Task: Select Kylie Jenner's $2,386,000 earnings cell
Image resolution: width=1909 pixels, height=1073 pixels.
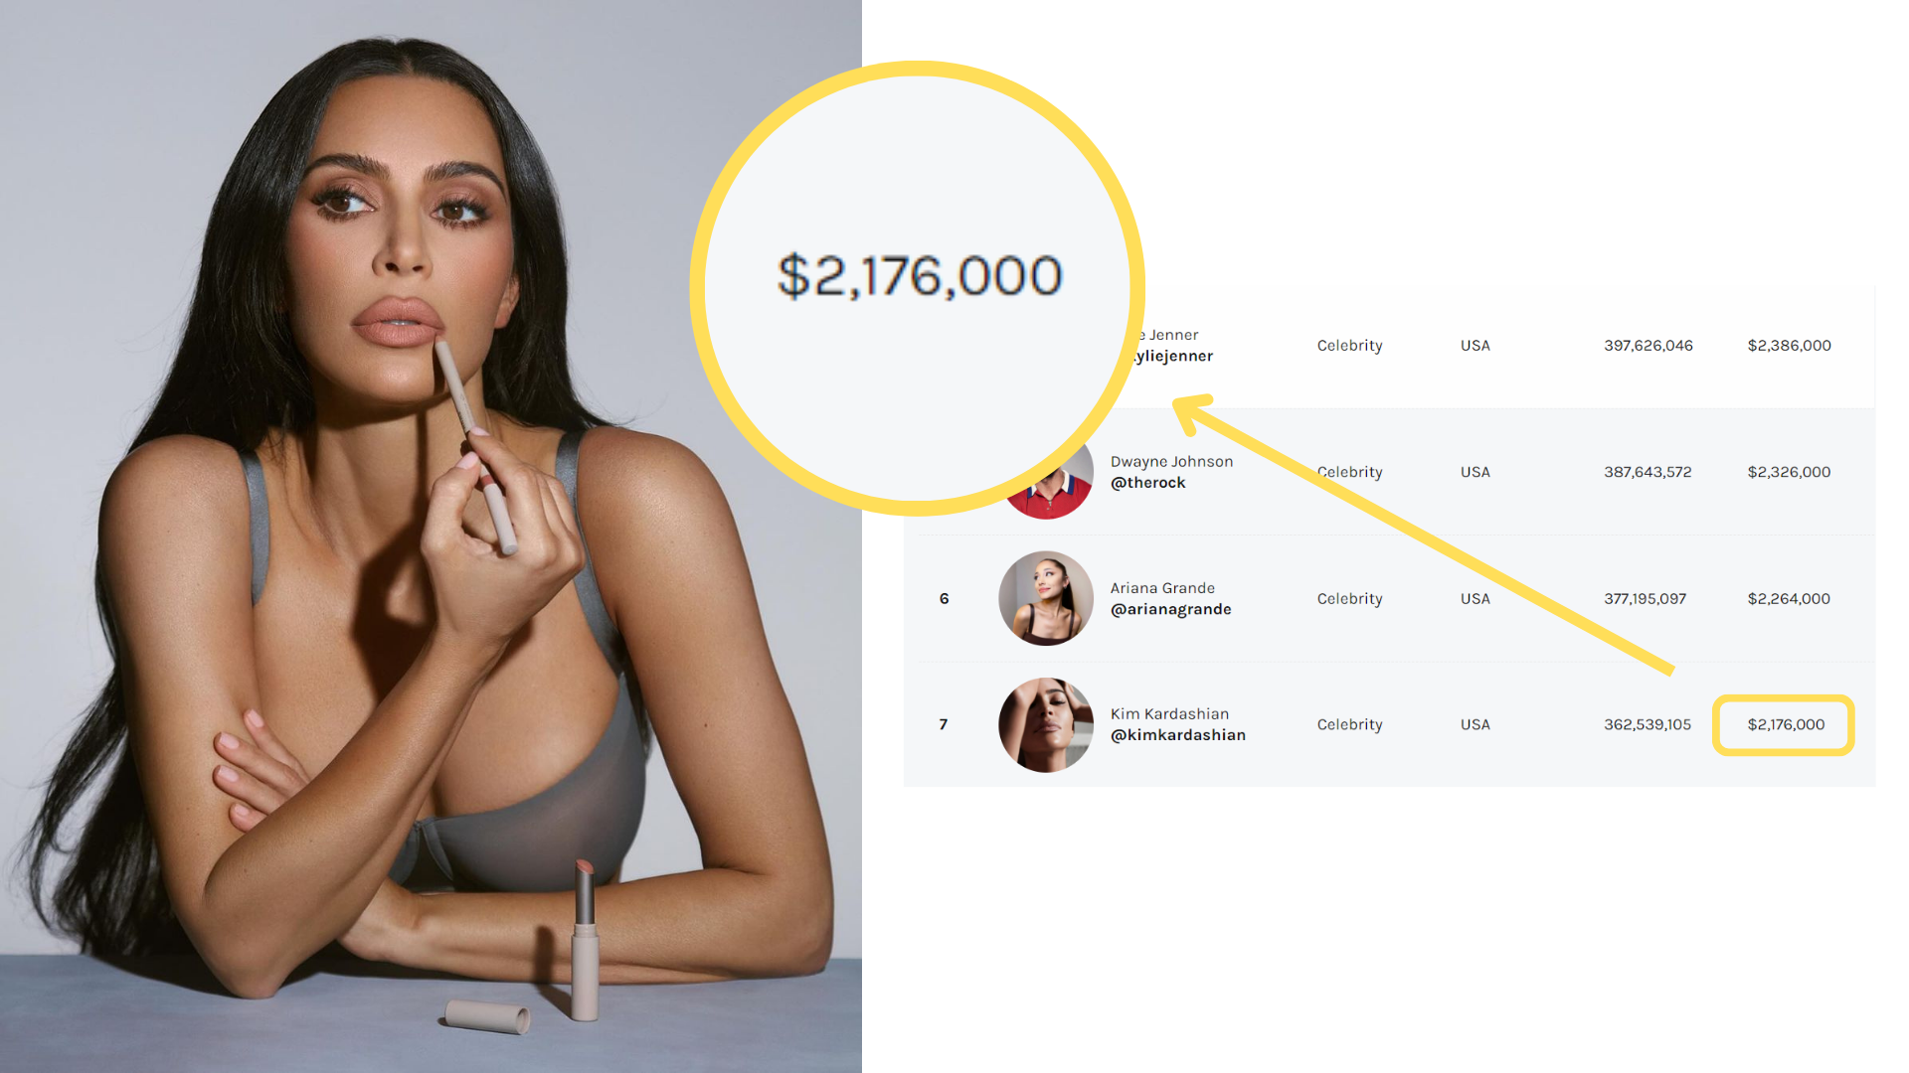Action: [1789, 346]
